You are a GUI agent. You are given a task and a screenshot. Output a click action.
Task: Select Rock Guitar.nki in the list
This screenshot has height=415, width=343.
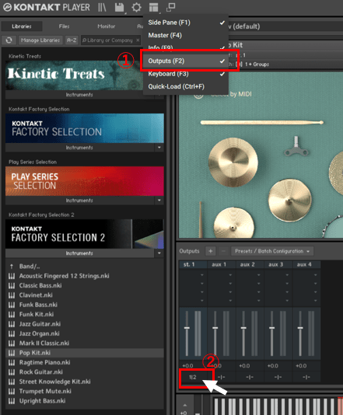point(85,371)
